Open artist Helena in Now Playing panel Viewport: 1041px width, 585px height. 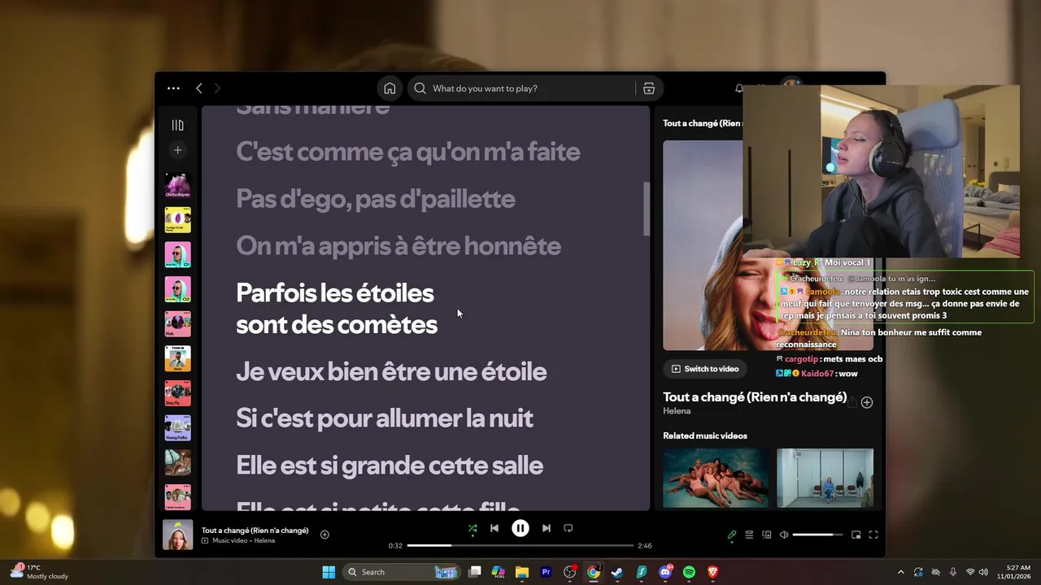[x=677, y=411]
